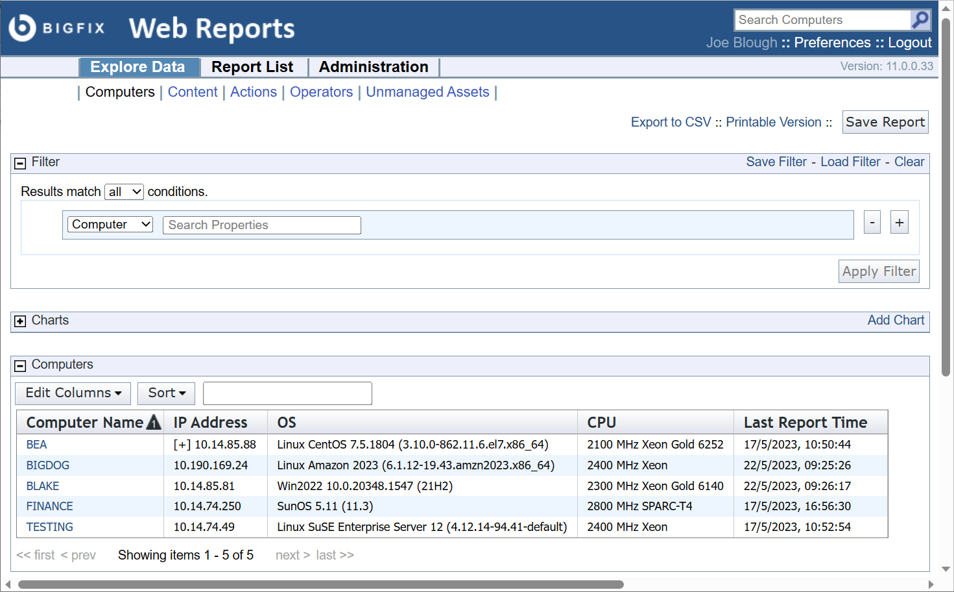The height and width of the screenshot is (592, 954).
Task: Click inside the Search Computers field
Action: coord(822,20)
